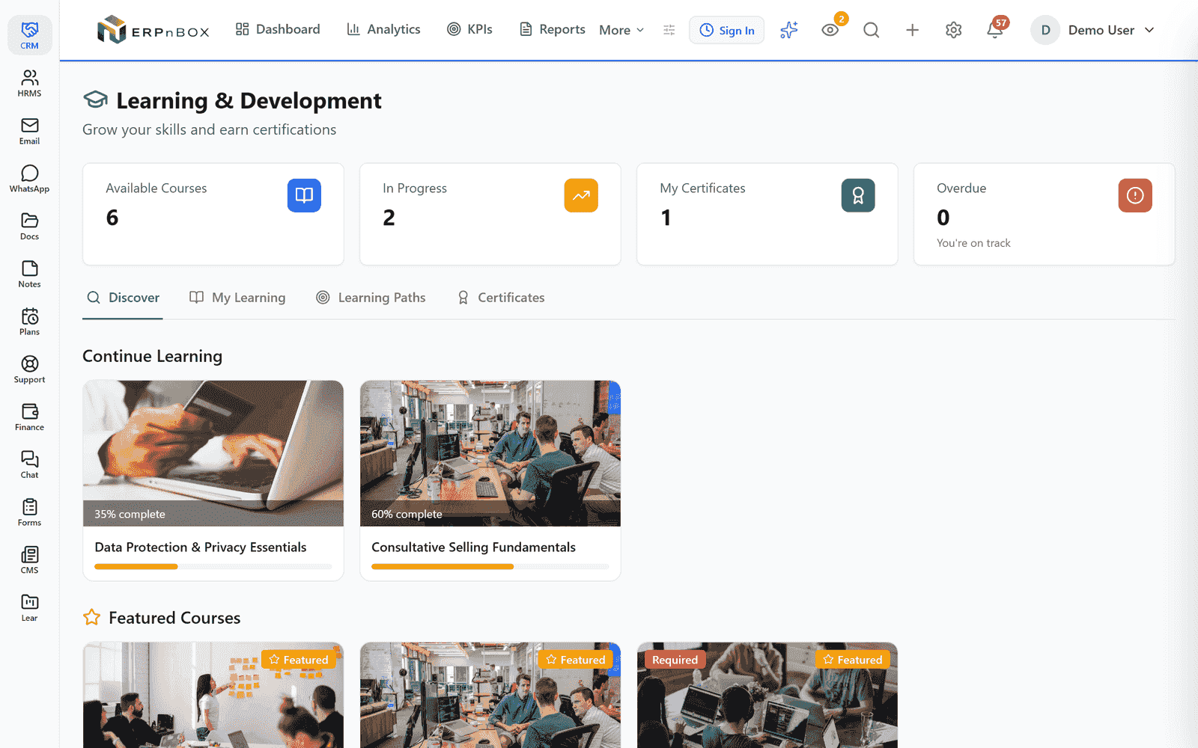Click the ERPnBOX logo
The width and height of the screenshot is (1198, 748).
(153, 30)
